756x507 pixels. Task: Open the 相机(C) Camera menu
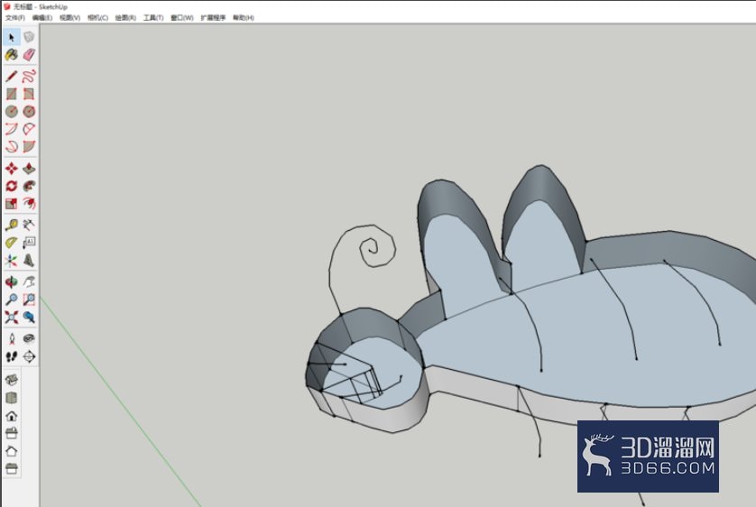coord(97,18)
